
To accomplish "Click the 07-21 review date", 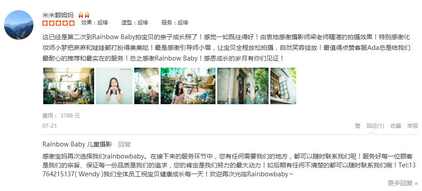I will coord(50,126).
